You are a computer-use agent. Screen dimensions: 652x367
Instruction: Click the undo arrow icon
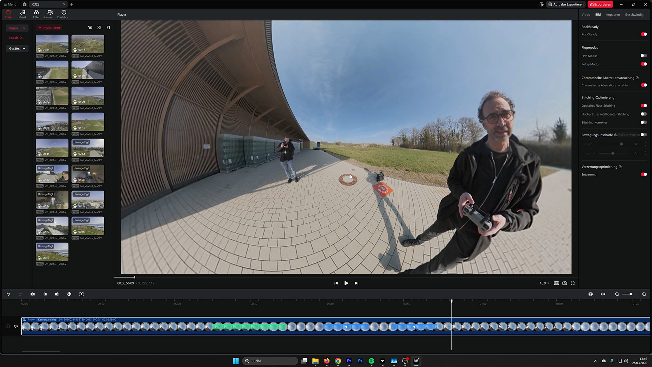(8, 294)
